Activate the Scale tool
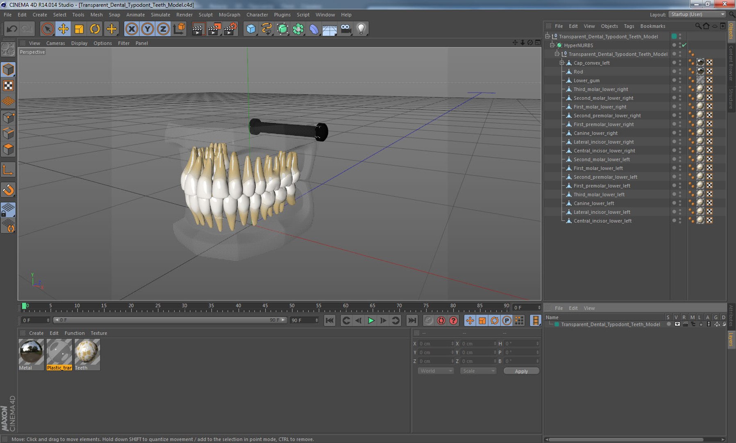Image resolution: width=736 pixels, height=443 pixels. [x=79, y=29]
